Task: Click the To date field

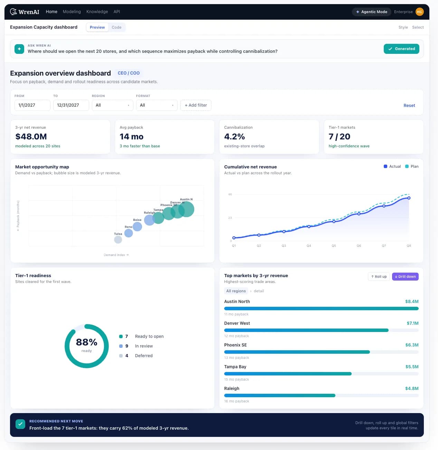Action: (71, 105)
